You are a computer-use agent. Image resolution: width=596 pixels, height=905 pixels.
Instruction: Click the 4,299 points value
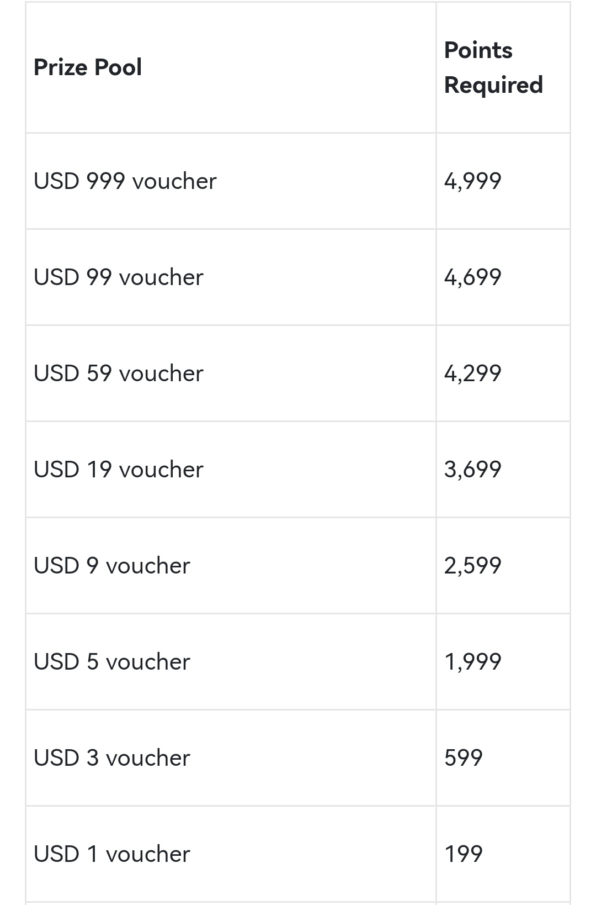473,373
